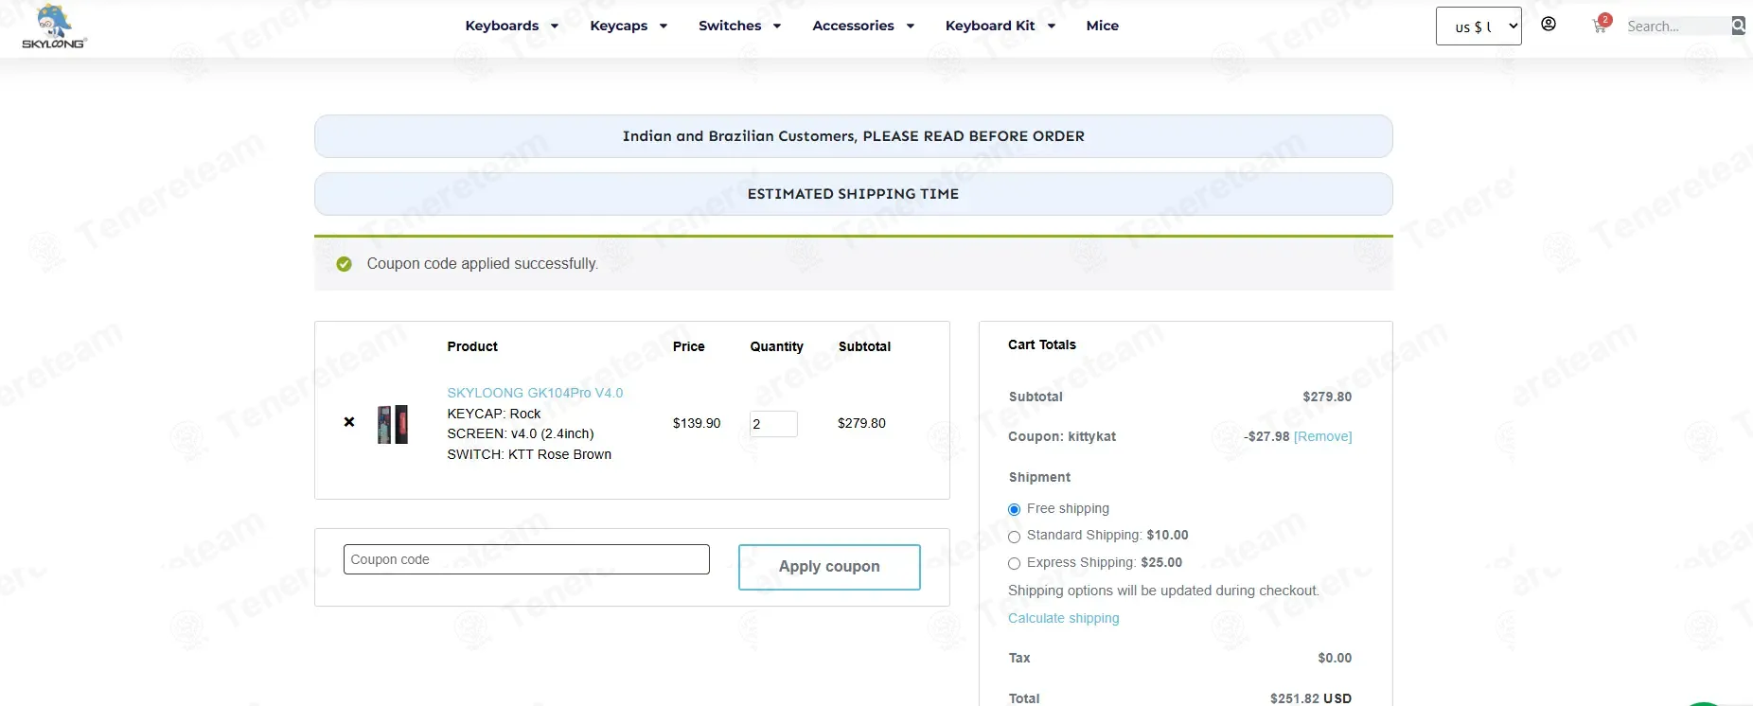The height and width of the screenshot is (706, 1753).
Task: Remove GK104Pro item with X icon
Action: [x=349, y=422]
